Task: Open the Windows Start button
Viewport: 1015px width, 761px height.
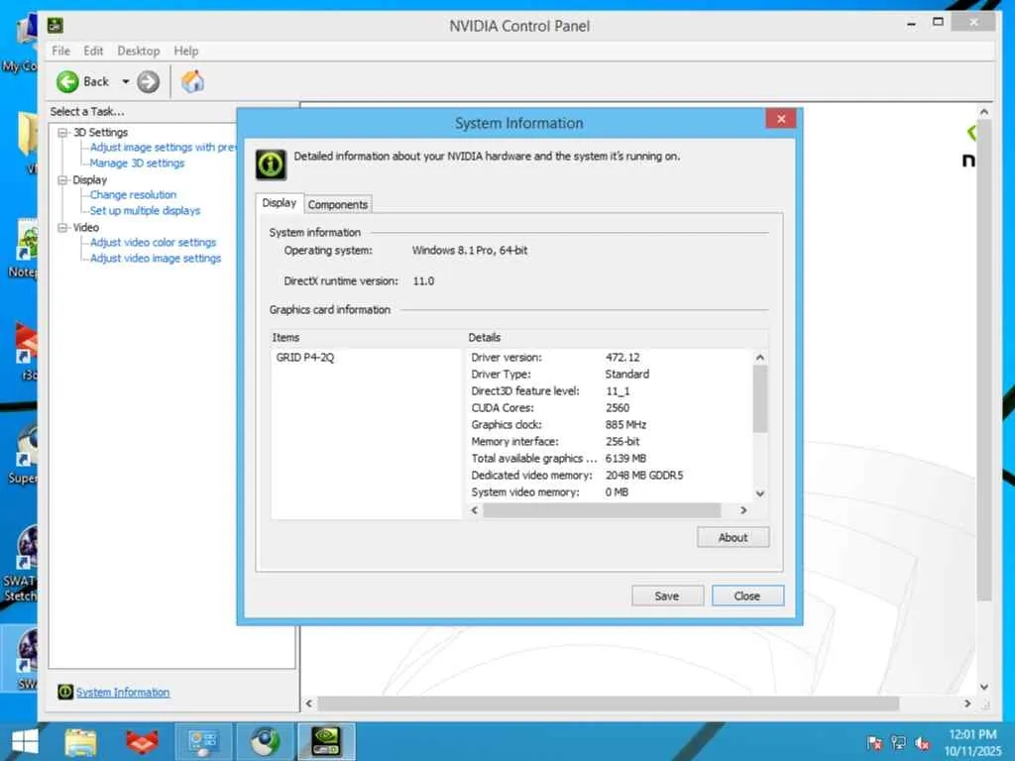Action: click(25, 741)
